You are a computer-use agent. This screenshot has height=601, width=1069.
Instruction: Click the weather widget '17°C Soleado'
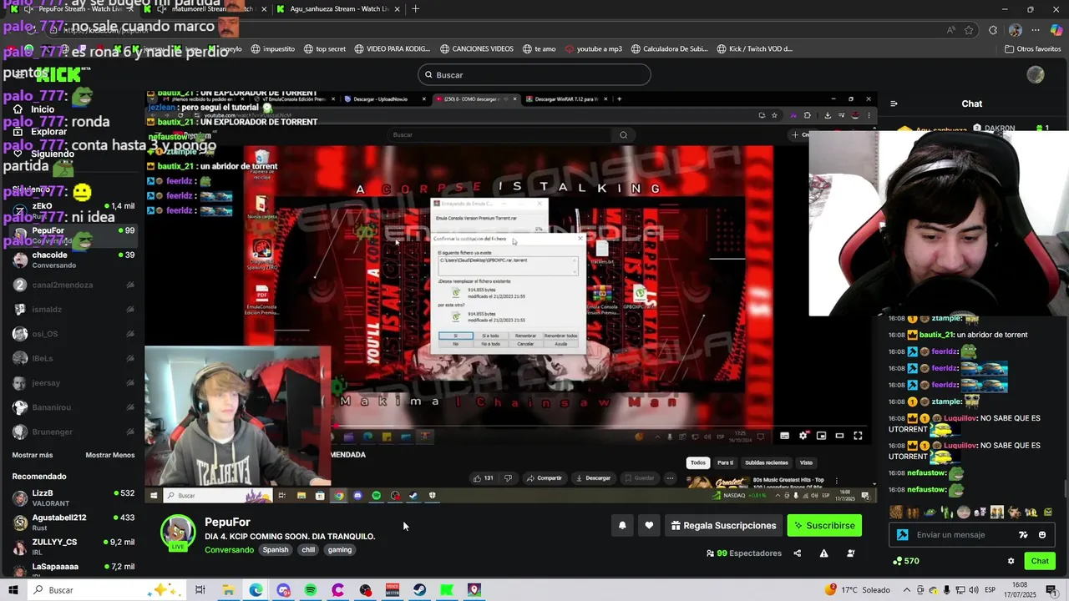[858, 590]
